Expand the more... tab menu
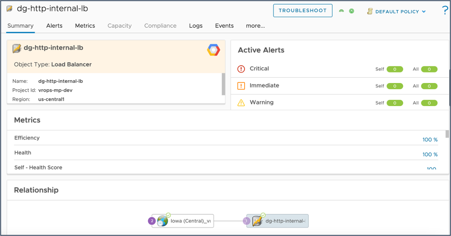This screenshot has height=236, width=451. (255, 26)
